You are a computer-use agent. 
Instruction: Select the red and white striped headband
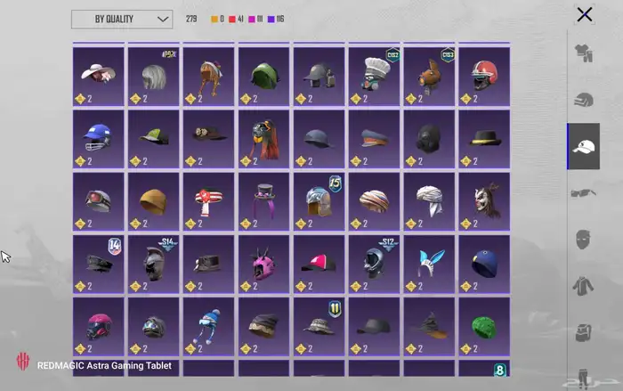pyautogui.click(x=208, y=201)
